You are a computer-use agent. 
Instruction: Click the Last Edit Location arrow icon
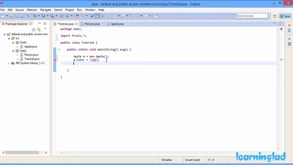[x=131, y=16]
